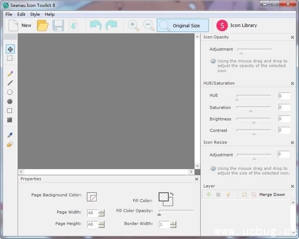The width and height of the screenshot is (299, 239).
Task: Open the Icon Library
Action: (x=236, y=25)
